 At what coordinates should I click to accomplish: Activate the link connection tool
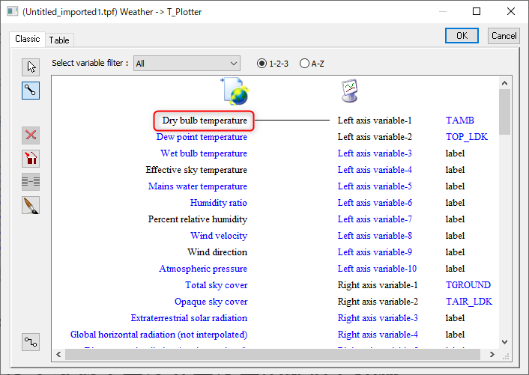click(31, 91)
